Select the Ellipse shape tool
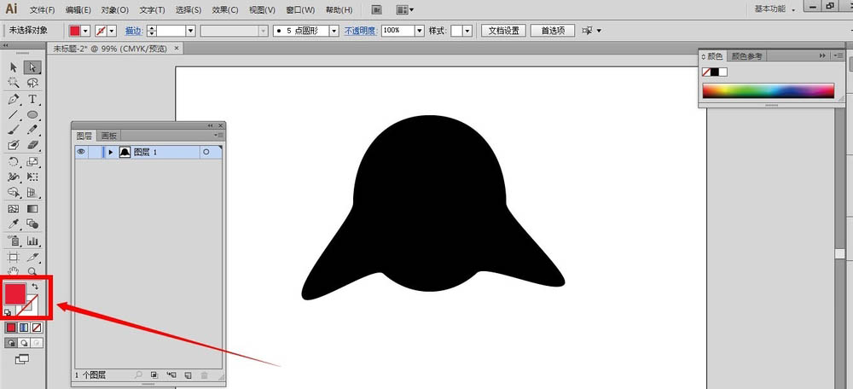The image size is (853, 389). click(32, 114)
